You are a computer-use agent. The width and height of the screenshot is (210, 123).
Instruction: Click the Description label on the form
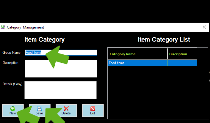click(10, 63)
